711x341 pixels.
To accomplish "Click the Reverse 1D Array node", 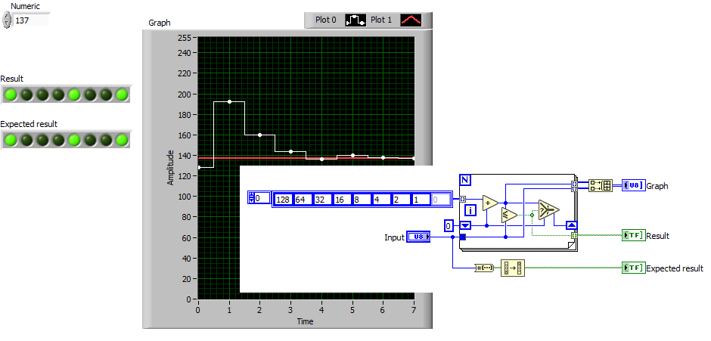I will [513, 268].
